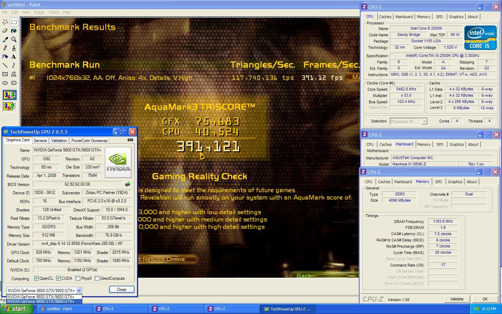Select the Magnifier tool in Paint
The width and height of the screenshot is (502, 314).
[x=14, y=39]
